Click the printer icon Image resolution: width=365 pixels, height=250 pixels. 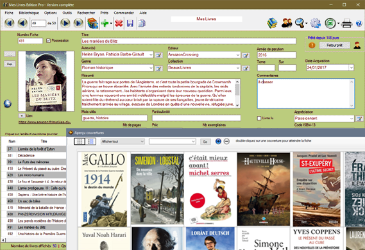[346, 24]
